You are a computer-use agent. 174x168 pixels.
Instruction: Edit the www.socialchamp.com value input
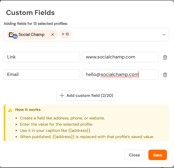(x=120, y=57)
